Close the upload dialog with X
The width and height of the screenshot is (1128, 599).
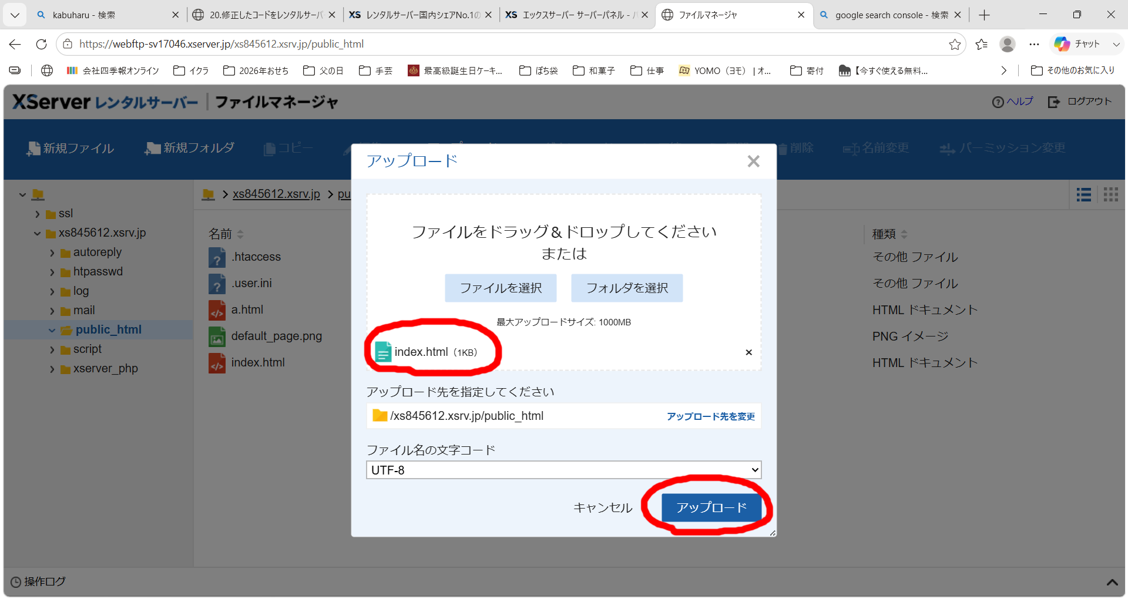click(753, 161)
